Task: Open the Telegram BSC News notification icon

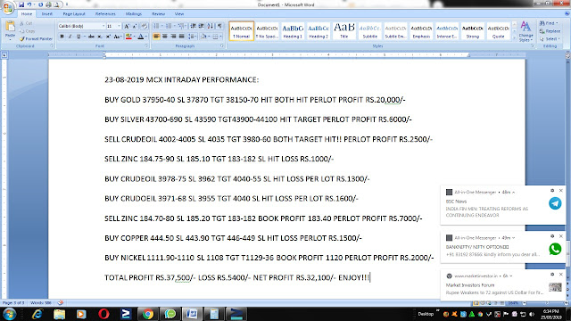Action: 555,203
